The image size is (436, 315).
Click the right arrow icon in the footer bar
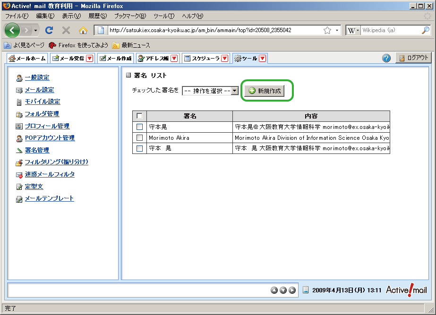click(292, 290)
